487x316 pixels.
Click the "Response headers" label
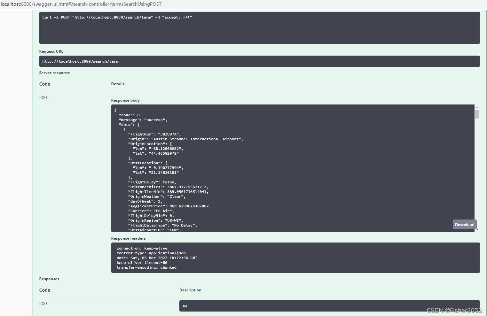[128, 238]
